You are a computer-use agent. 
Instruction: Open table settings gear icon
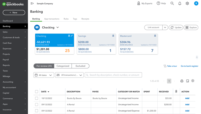point(193,81)
